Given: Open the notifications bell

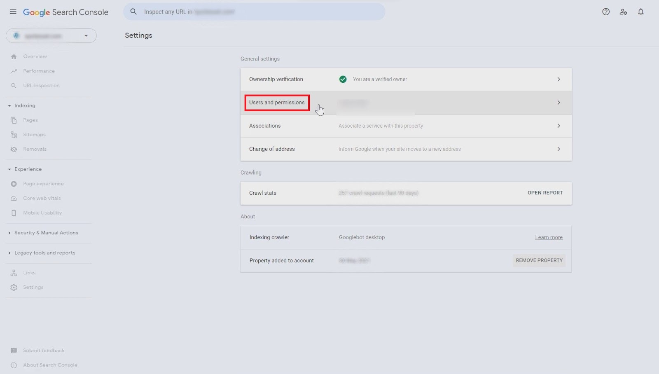Looking at the screenshot, I should click(x=640, y=12).
